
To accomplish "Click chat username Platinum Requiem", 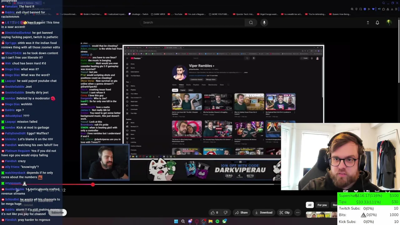I will [x=17, y=151].
